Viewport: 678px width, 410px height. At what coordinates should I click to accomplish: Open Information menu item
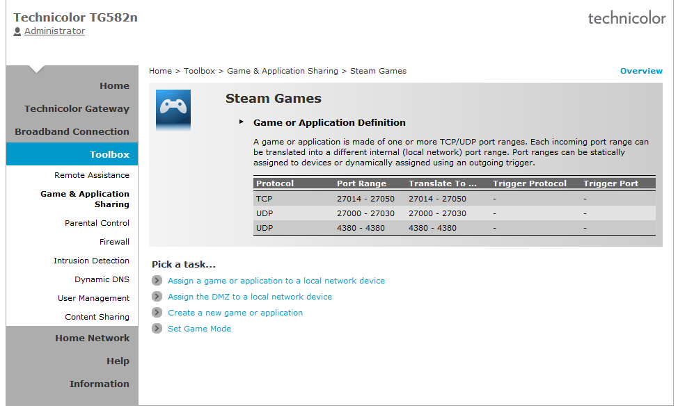100,384
